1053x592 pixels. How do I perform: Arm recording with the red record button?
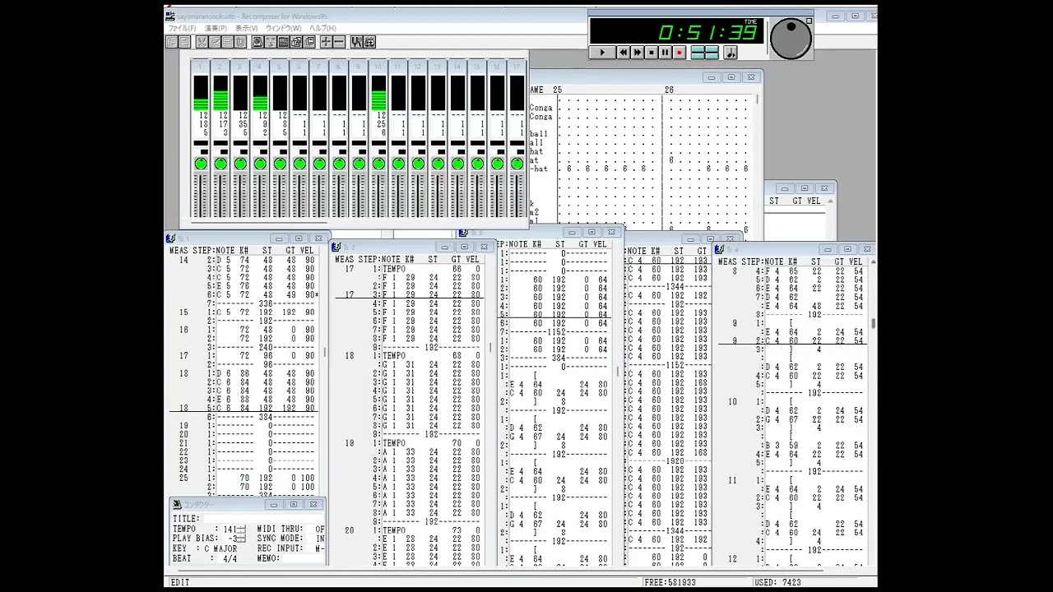pyautogui.click(x=680, y=52)
